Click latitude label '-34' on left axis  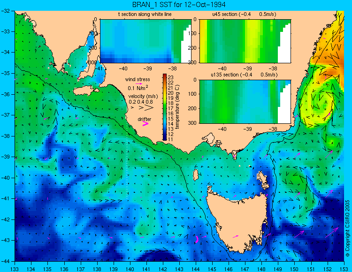coord(5,53)
